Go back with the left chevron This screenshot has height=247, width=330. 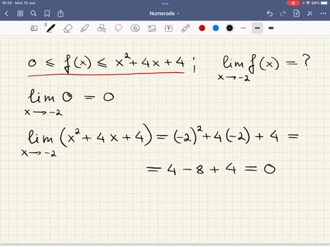pos(6,14)
